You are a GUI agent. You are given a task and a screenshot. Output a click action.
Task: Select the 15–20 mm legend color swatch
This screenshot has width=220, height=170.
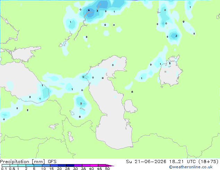point(54,165)
